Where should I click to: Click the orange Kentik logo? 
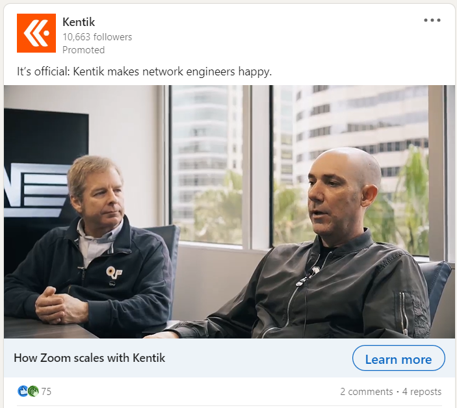coord(36,33)
